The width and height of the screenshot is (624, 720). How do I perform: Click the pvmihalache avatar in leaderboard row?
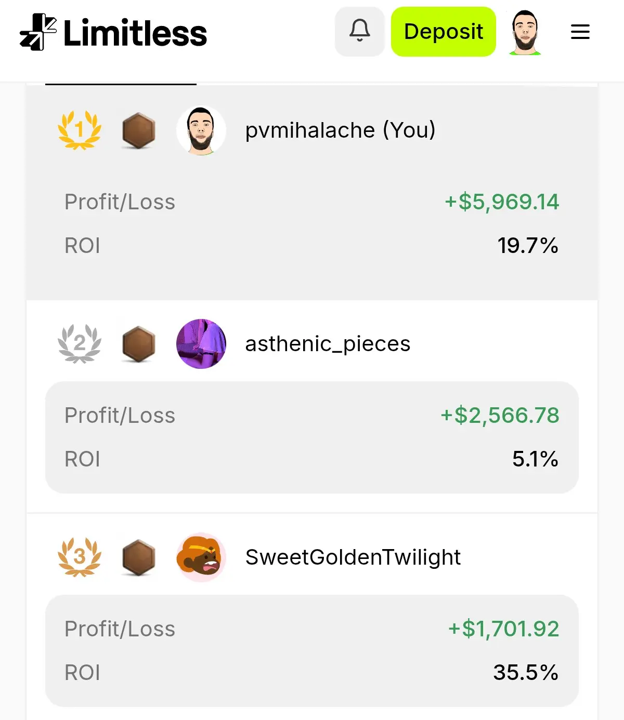[201, 130]
